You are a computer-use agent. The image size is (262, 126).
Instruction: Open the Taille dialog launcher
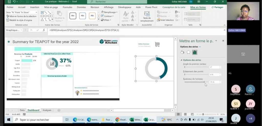point(200,25)
